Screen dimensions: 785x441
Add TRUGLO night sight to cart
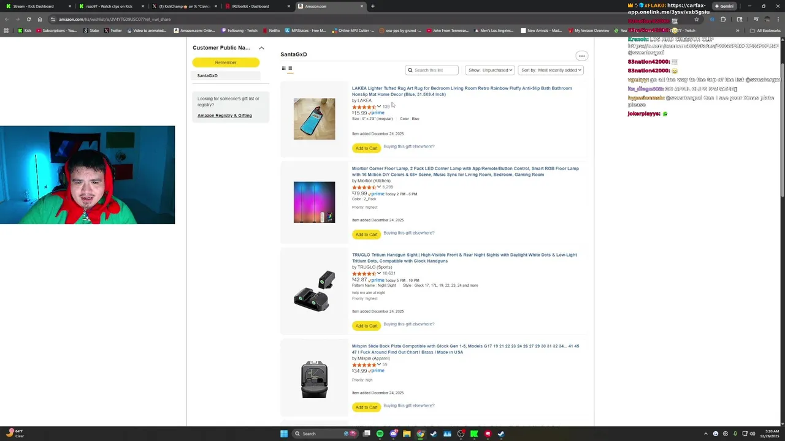[366, 326]
